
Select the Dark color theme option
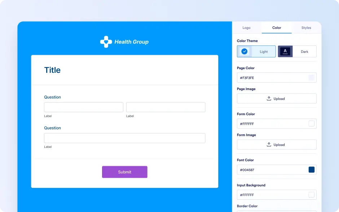tap(297, 52)
